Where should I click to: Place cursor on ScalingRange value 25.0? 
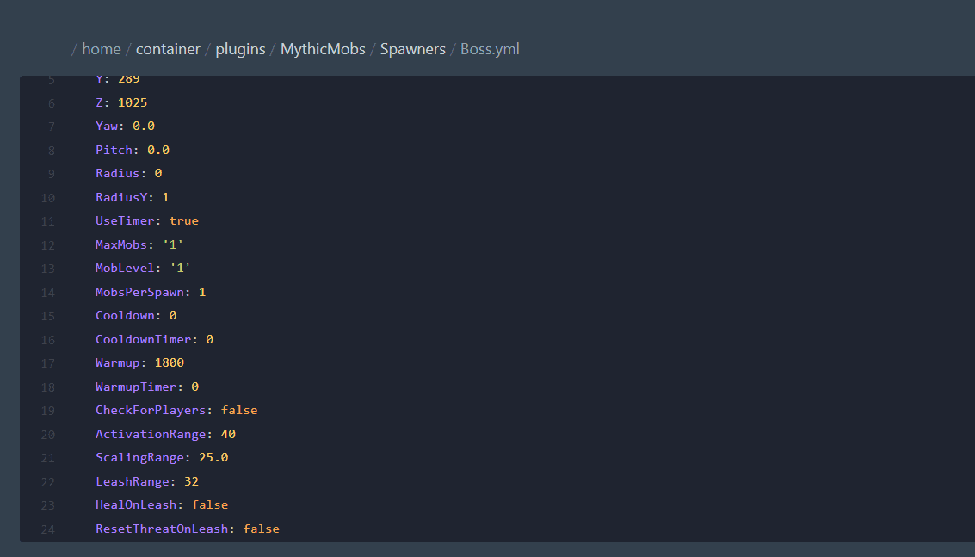(213, 458)
